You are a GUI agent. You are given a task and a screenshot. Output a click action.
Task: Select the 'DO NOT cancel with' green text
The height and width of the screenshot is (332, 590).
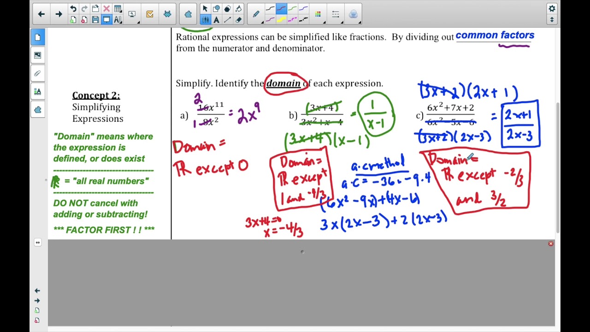point(95,203)
